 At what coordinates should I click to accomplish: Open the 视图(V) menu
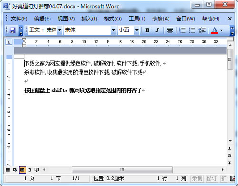66,19
